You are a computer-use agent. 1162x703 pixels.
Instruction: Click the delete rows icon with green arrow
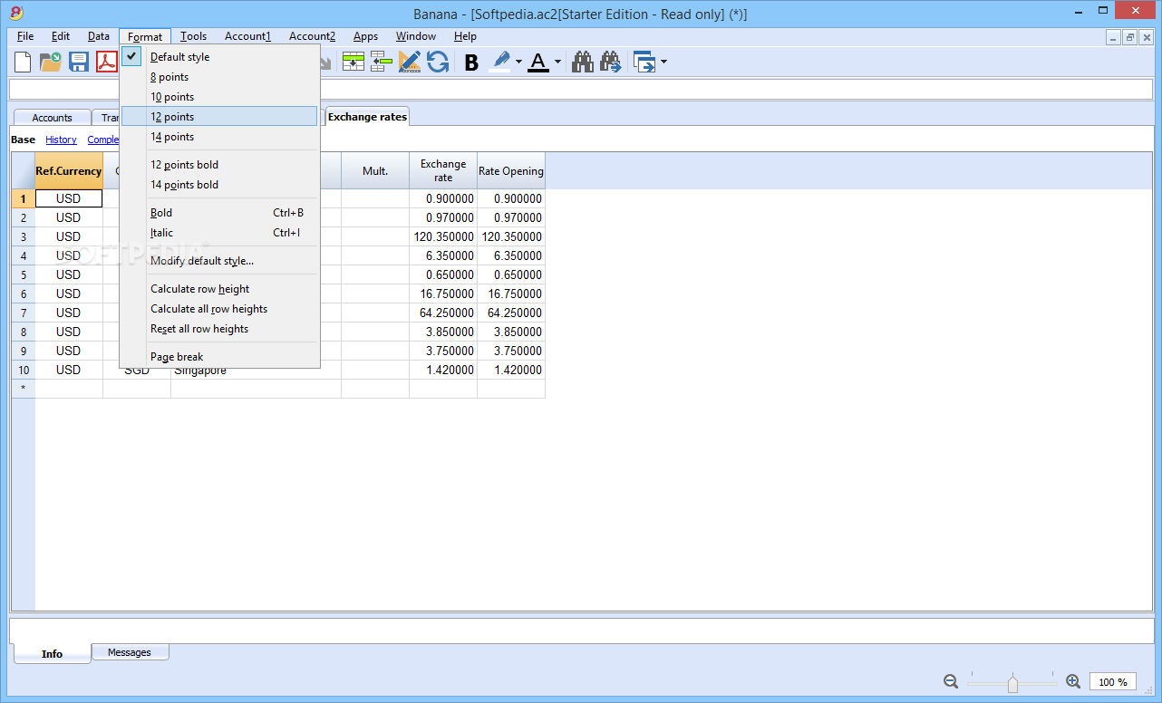[x=382, y=63]
